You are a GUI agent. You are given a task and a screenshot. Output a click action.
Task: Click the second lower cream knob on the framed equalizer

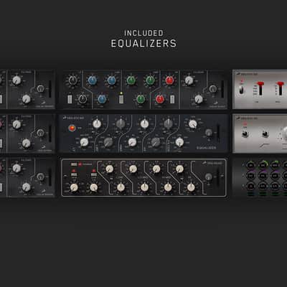click(x=94, y=187)
